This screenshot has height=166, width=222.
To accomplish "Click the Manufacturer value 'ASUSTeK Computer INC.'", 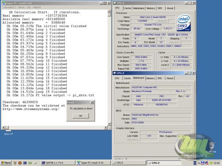I will pyautogui.click(x=161, y=87).
